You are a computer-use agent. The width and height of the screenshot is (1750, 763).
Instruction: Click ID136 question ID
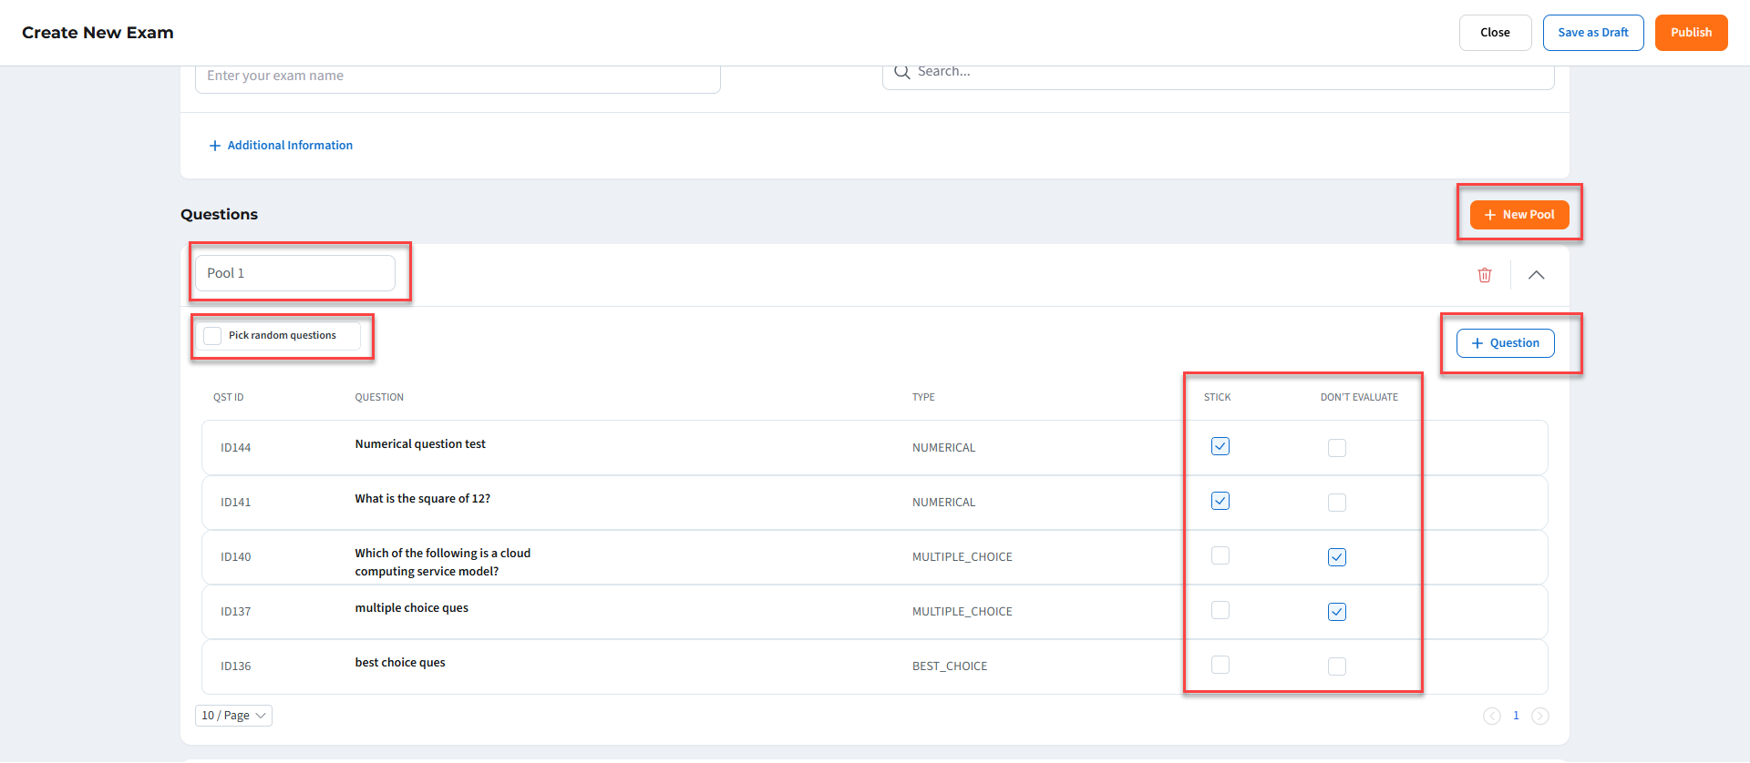235,666
